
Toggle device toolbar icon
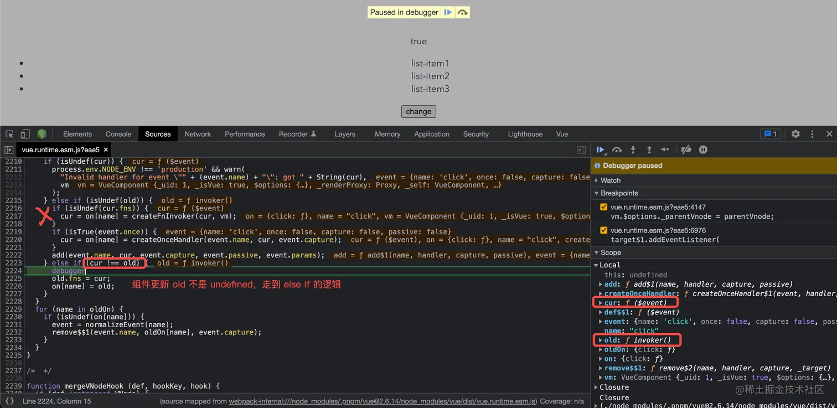pos(25,134)
